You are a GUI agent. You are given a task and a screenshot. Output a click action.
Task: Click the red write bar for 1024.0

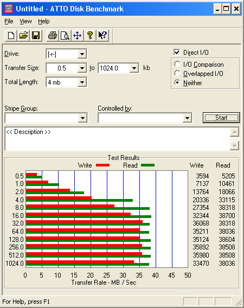coord(80,261)
